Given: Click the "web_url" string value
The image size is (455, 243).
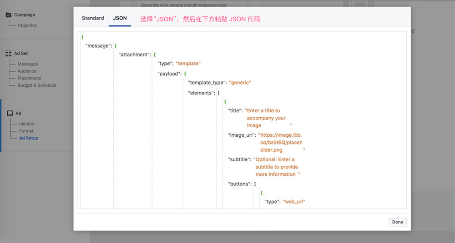Looking at the screenshot, I should click(294, 202).
